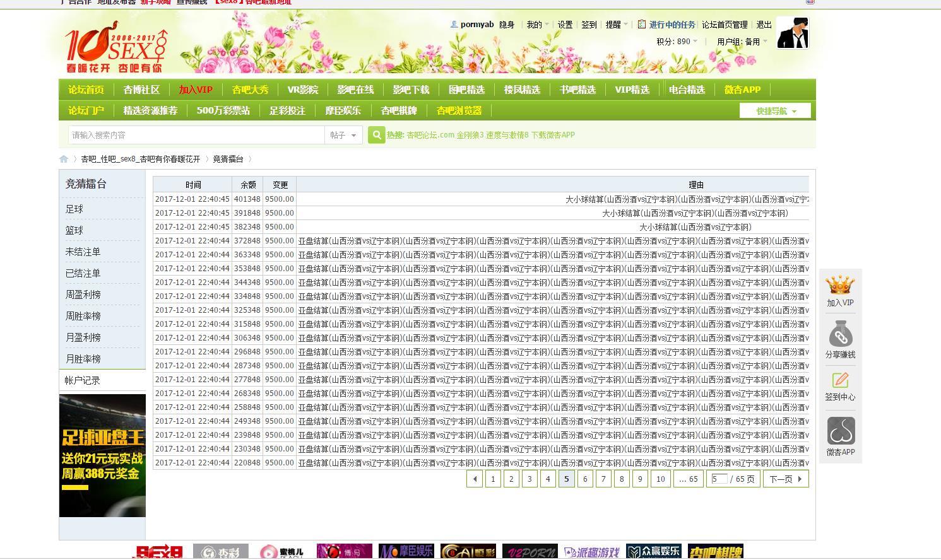Click the user avatar picture
Viewport: 941px width, 560px height.
point(792,33)
